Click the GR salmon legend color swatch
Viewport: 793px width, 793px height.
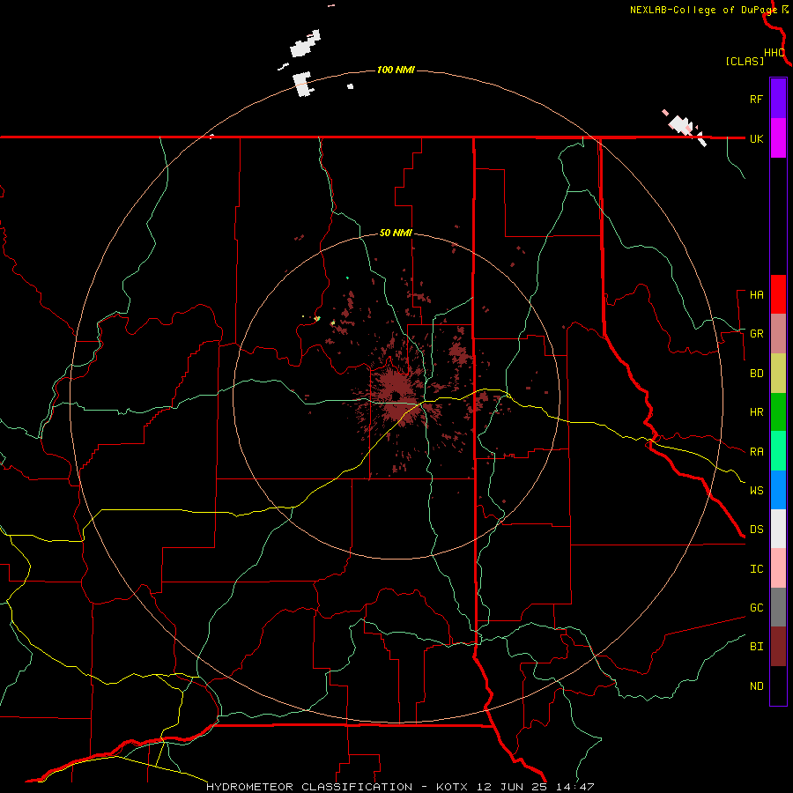click(x=778, y=334)
